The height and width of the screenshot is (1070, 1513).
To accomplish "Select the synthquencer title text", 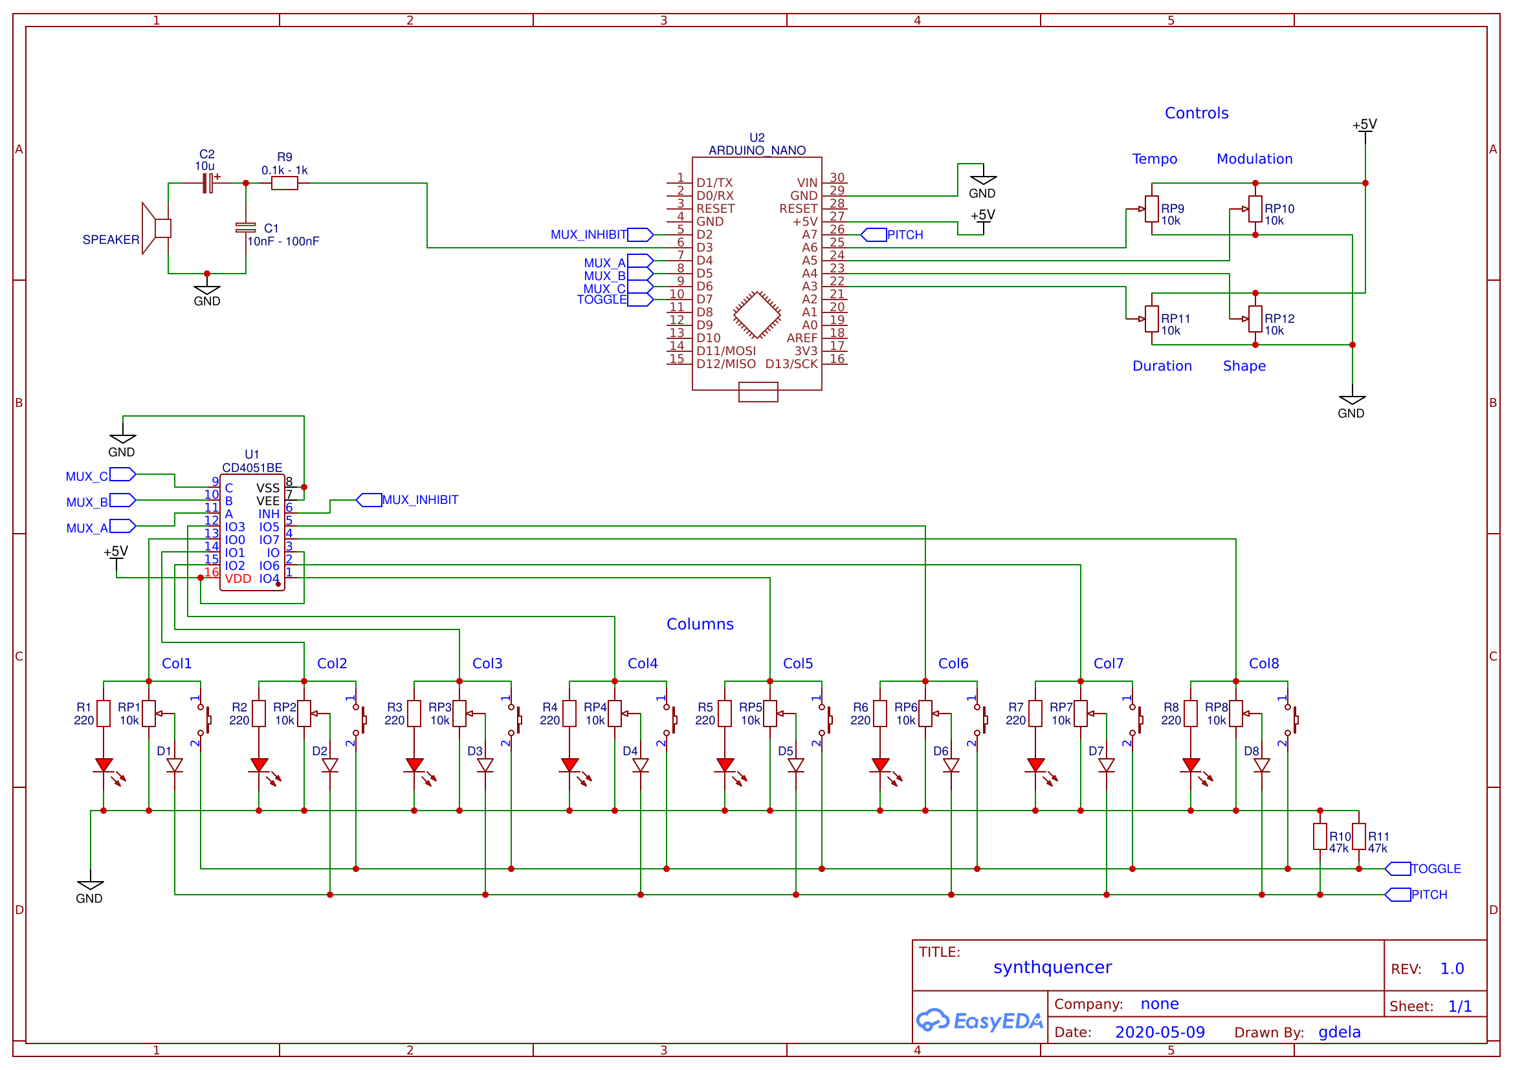I will click(1052, 967).
